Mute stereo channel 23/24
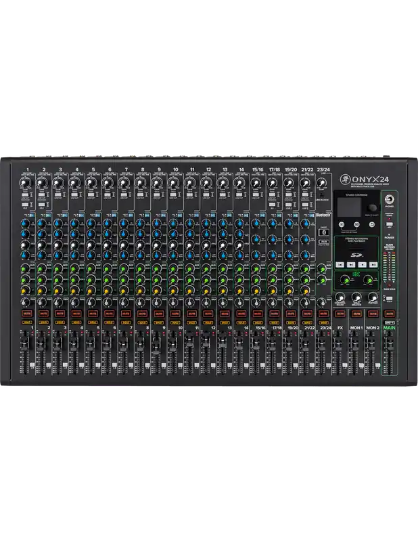 323,314
